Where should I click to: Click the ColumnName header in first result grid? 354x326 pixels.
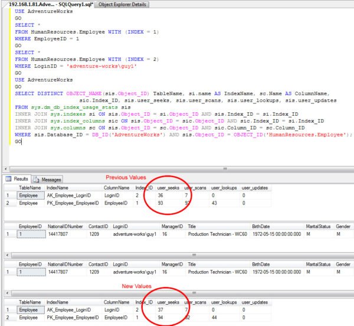[116, 188]
